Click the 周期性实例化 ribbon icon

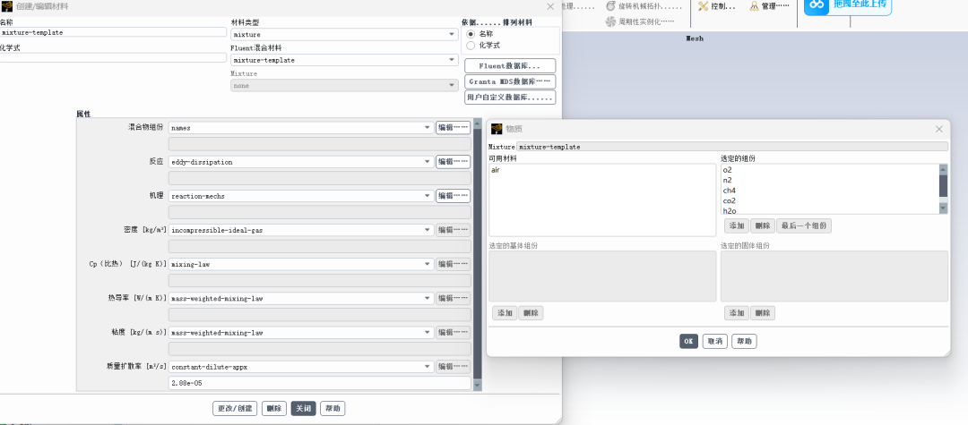pyautogui.click(x=610, y=21)
